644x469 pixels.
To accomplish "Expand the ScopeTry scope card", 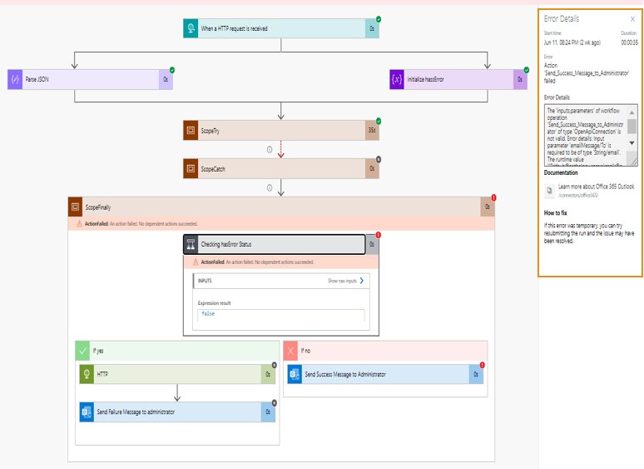I will pyautogui.click(x=275, y=131).
